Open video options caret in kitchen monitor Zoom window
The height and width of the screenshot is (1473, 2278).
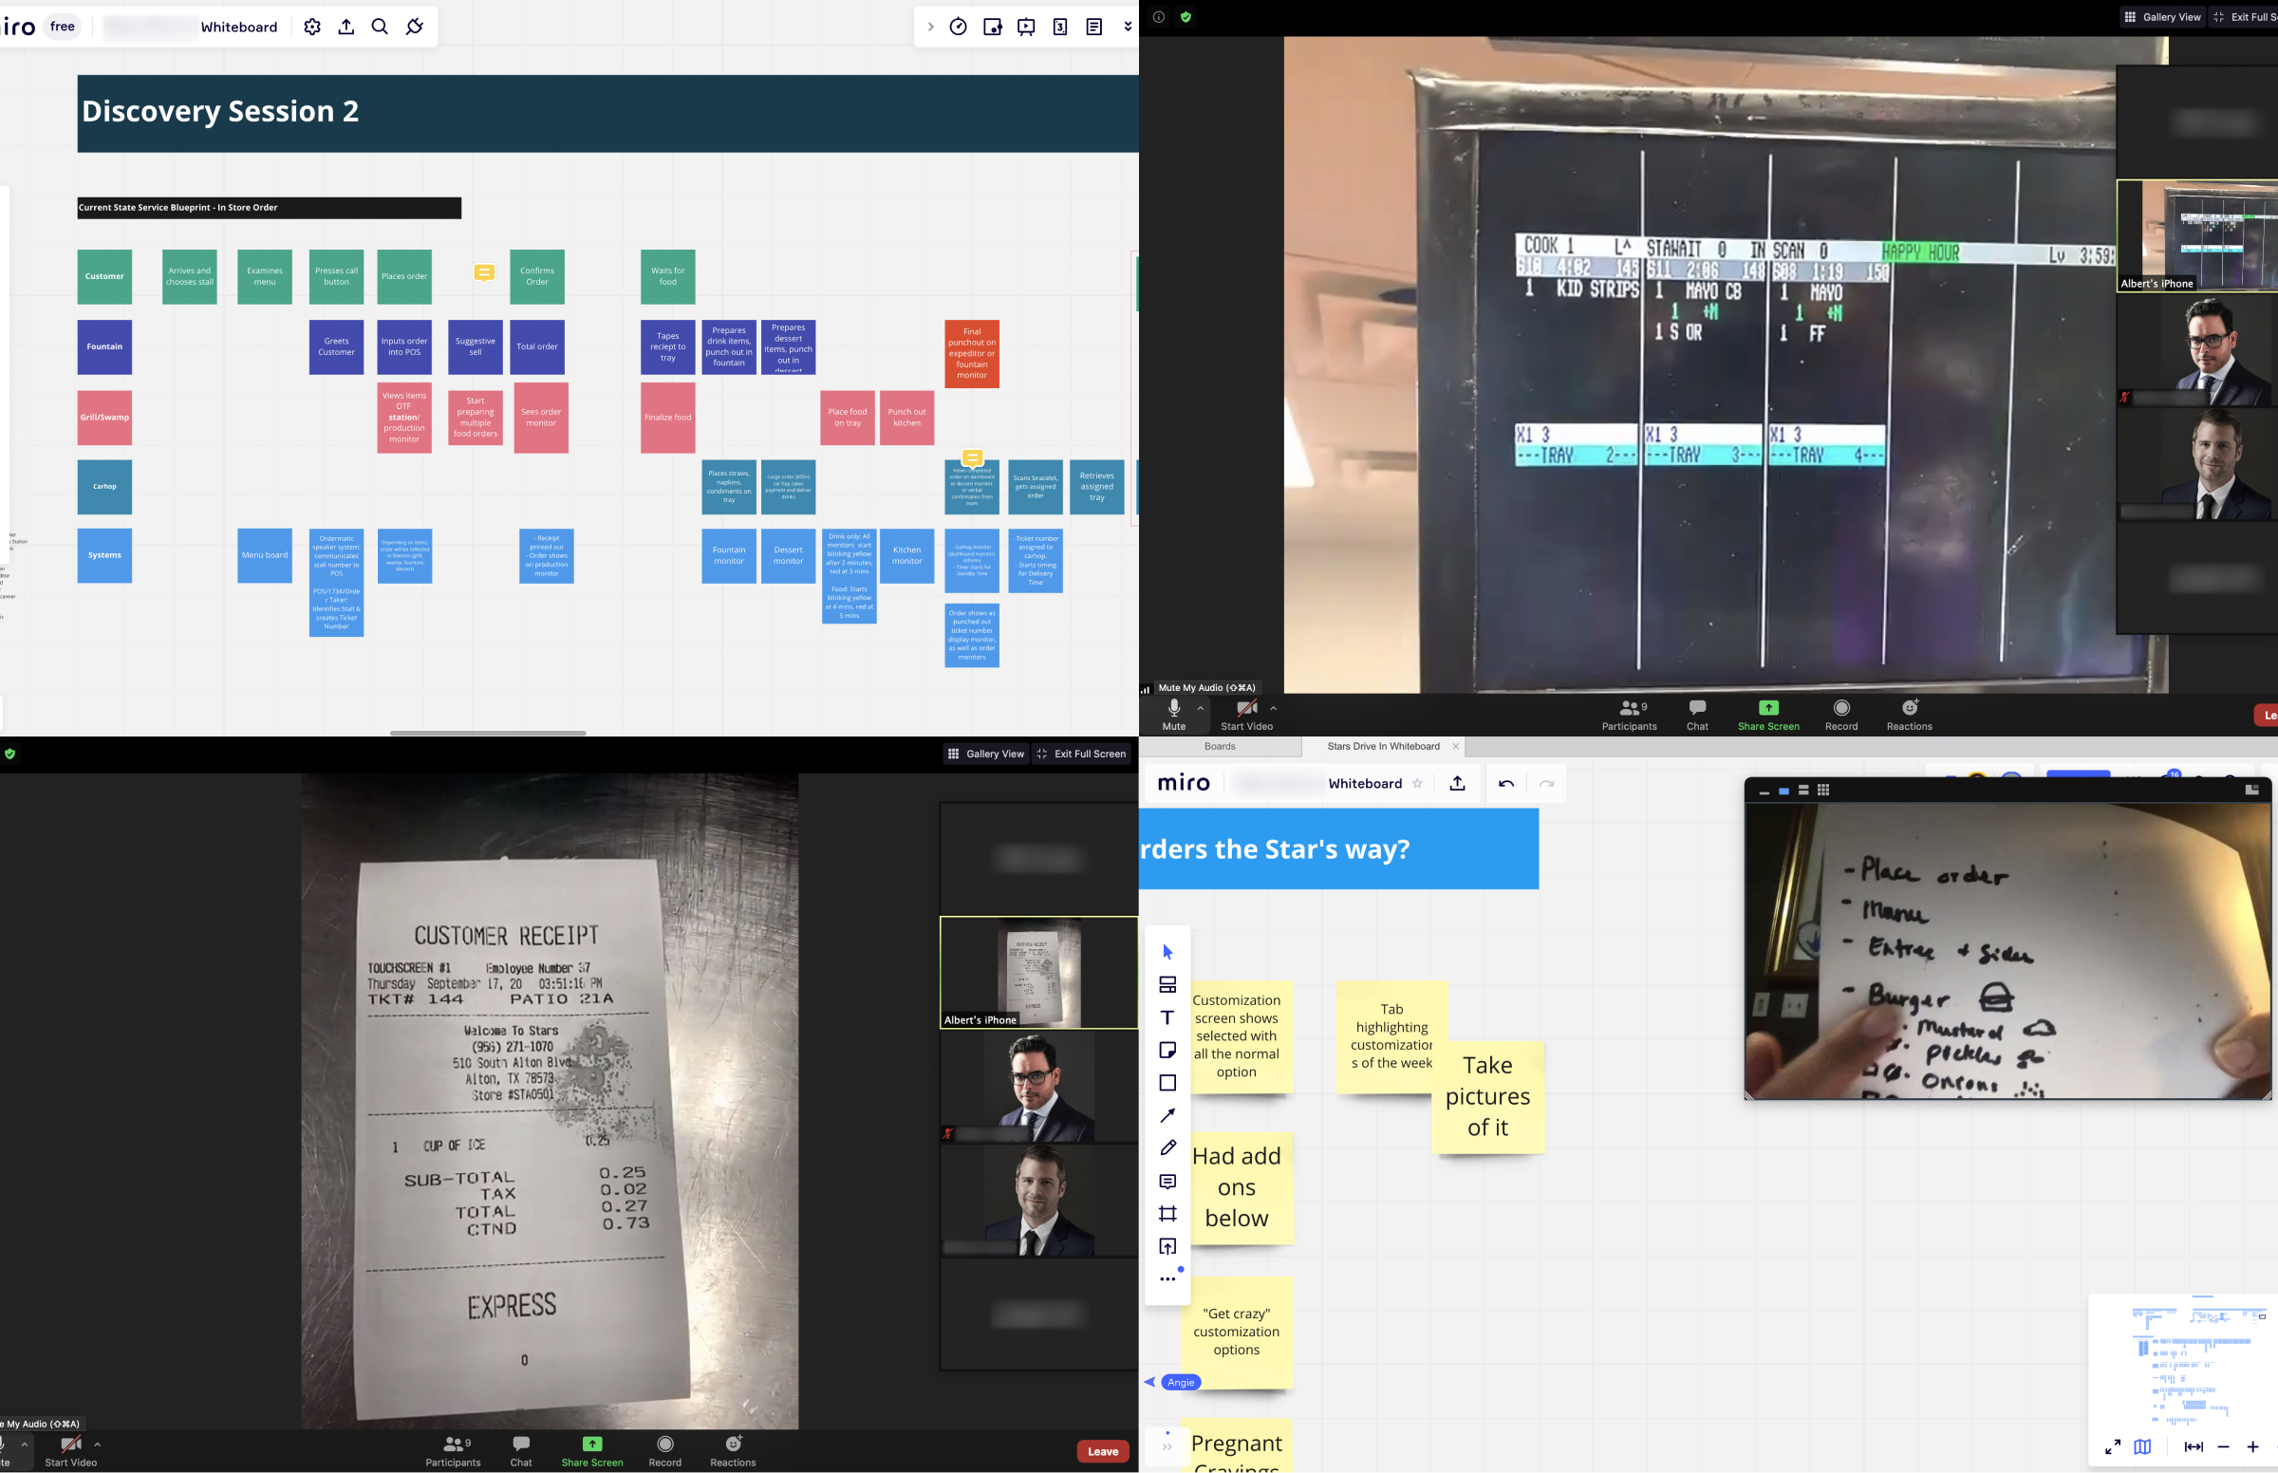[x=1274, y=709]
